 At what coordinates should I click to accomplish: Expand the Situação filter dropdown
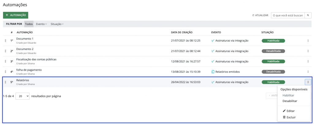pyautogui.click(x=57, y=24)
